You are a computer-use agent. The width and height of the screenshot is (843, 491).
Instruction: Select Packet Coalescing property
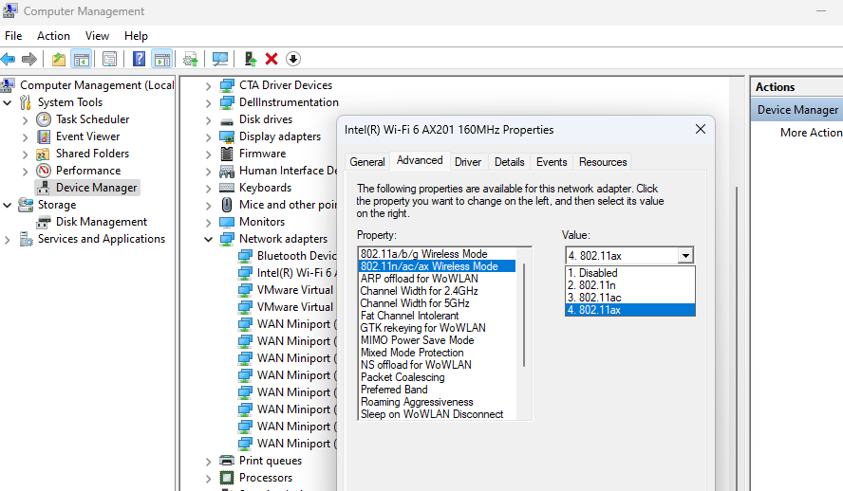[x=437, y=377]
